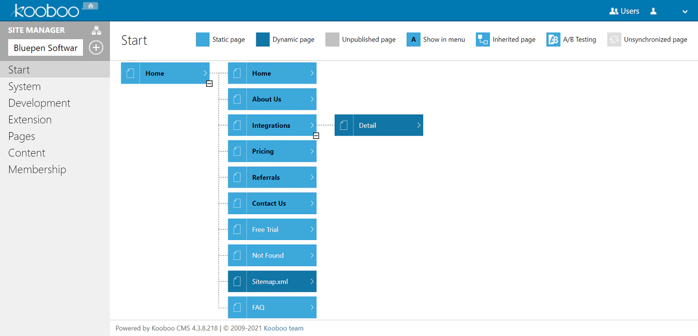Click the Static page color swatch

[x=203, y=40]
